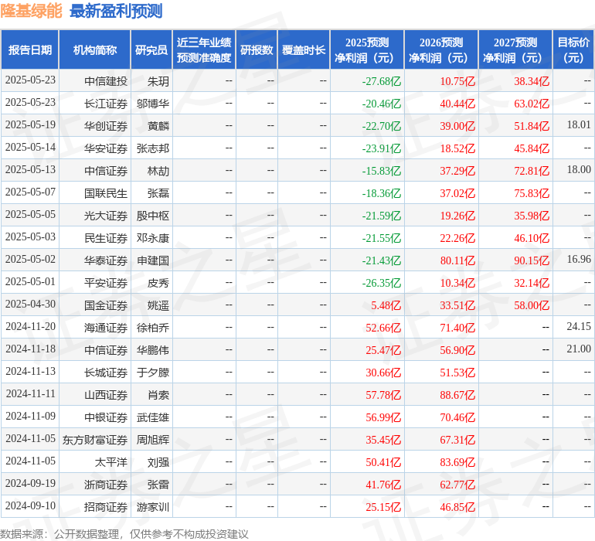Click the 隆基绿能 stock name title
This screenshot has width=595, height=541.
click(32, 11)
